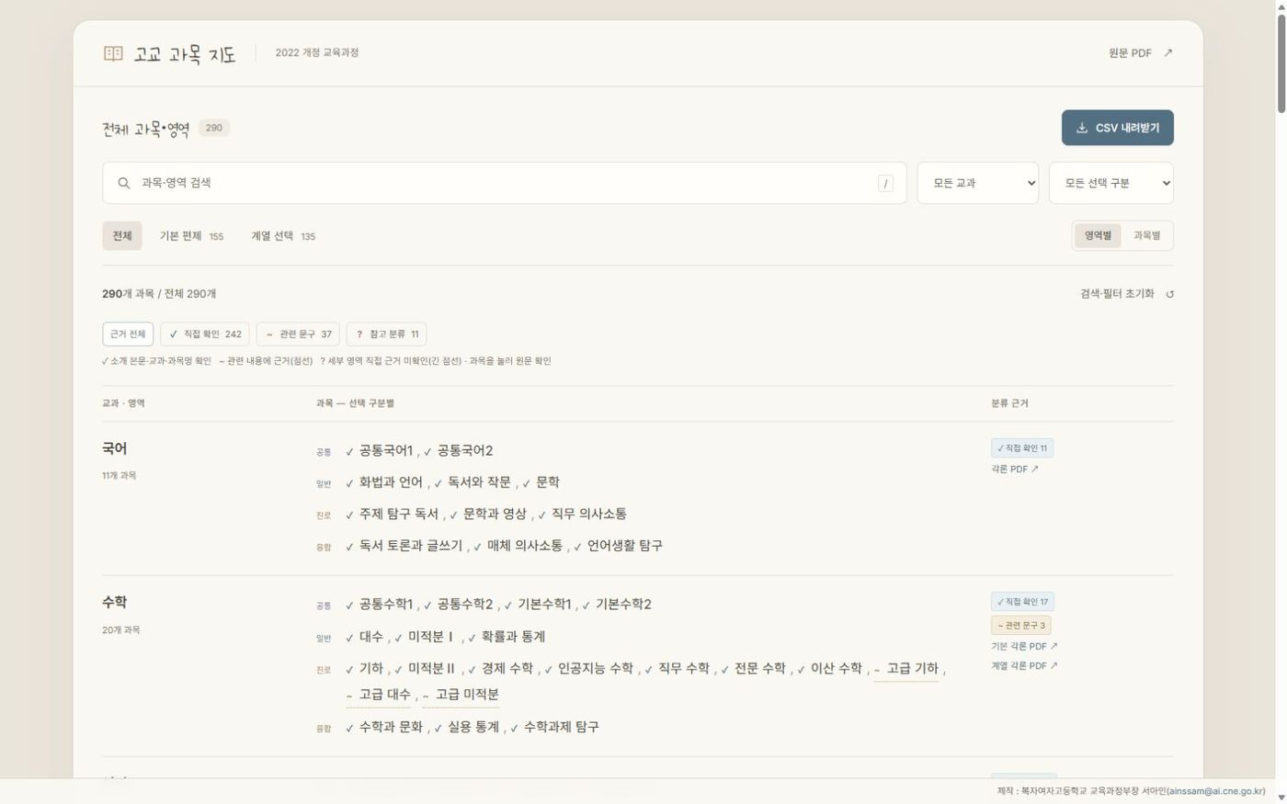
Task: Switch to the 기본 편제 155 tab
Action: [191, 236]
